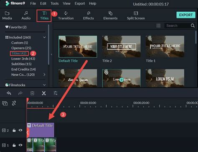
Task: Hide track 2 with the eye icon
Action: (x=20, y=130)
